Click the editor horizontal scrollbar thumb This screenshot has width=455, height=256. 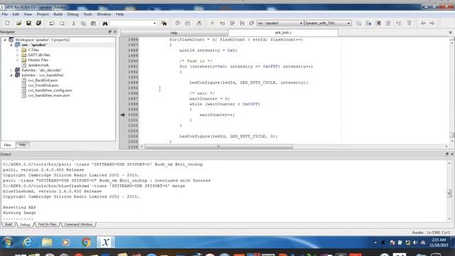(219, 146)
